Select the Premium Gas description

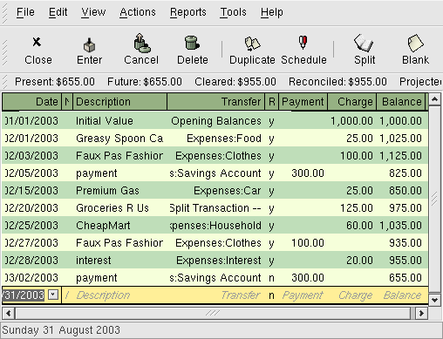point(119,191)
